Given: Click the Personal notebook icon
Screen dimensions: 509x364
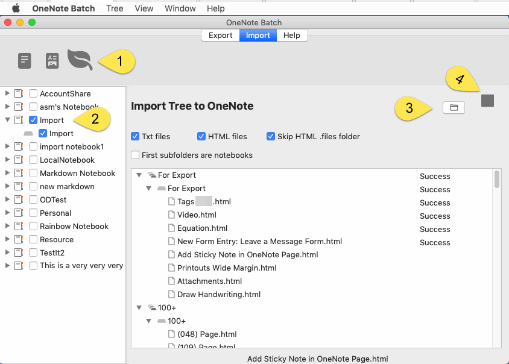Looking at the screenshot, I should [19, 213].
